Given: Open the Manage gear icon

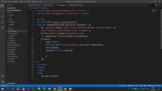Looking at the screenshot, I should tap(3, 82).
